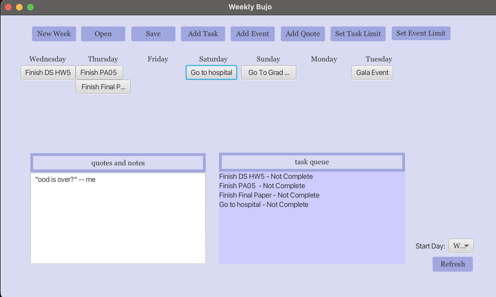Screen dimensions: 496x297
Task: Open the Finish PA05 task on Thursday
Action: click(99, 72)
